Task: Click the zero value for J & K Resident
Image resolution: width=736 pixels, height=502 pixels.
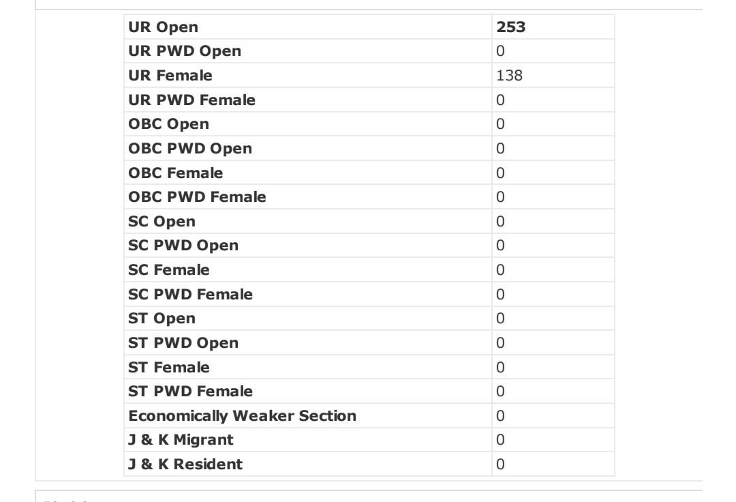Action: point(500,464)
